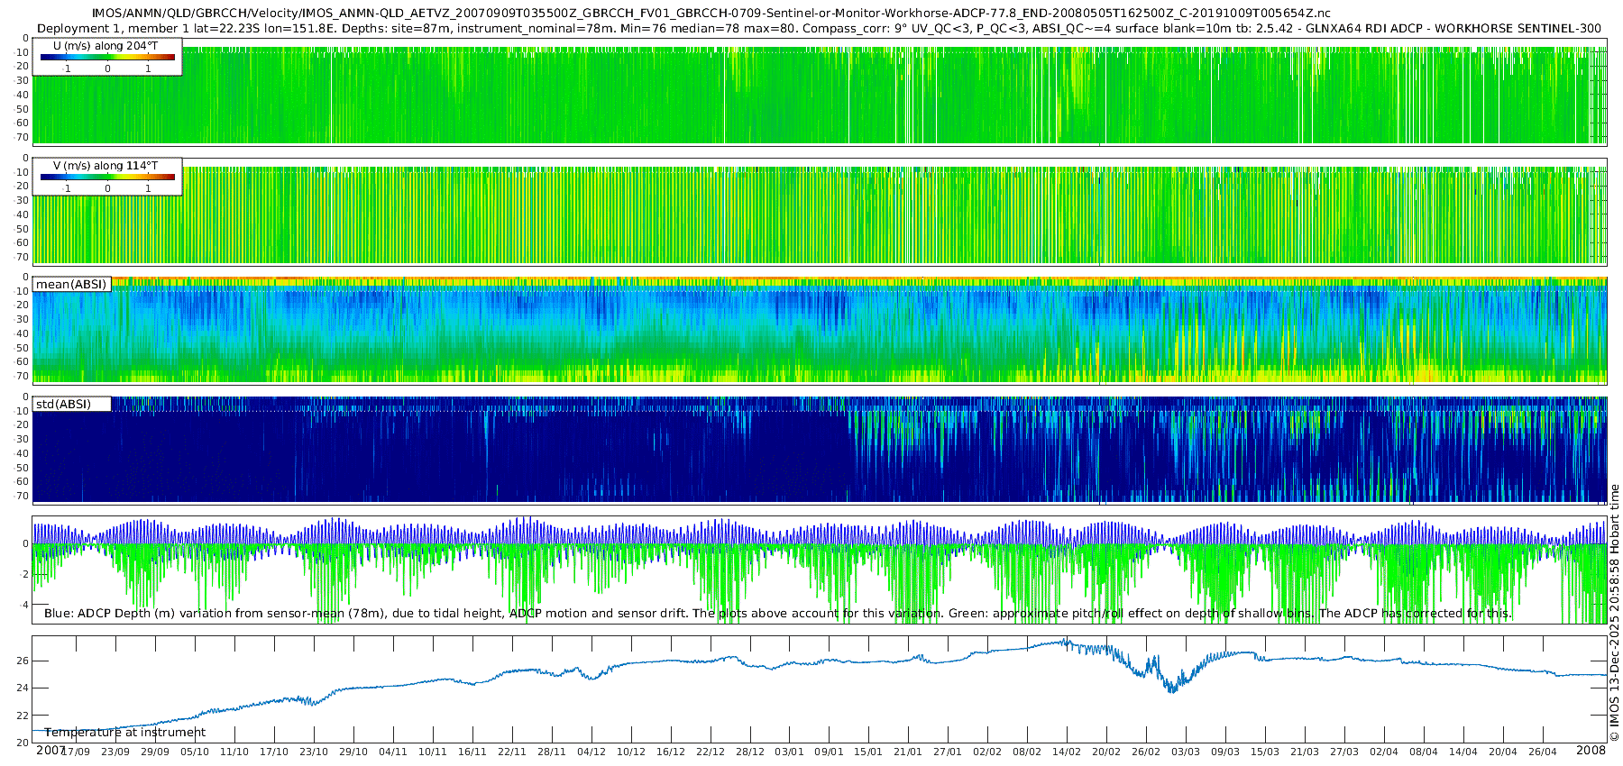Click the file path title text
The height and width of the screenshot is (766, 1623).
[711, 13]
